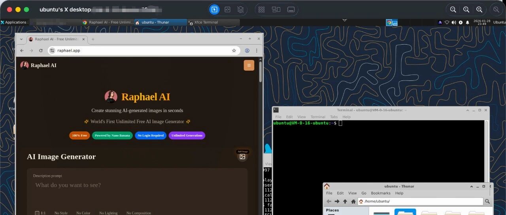Image resolution: width=506 pixels, height=215 pixels.
Task: Open Terminal's Edit menu
Action: tap(289, 117)
